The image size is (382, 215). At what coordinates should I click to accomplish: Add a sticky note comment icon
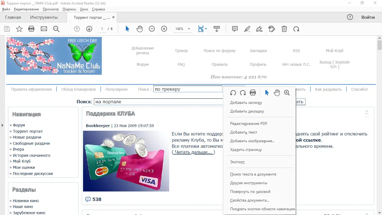(235, 29)
